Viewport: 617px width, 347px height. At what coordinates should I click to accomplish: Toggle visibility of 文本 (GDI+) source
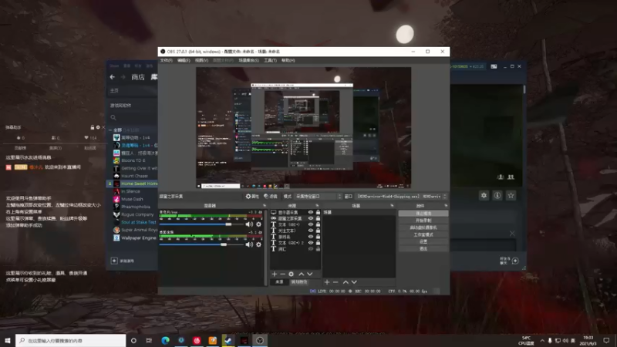tap(311, 224)
